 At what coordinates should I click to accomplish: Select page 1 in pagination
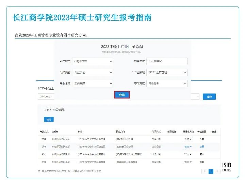click(211, 171)
